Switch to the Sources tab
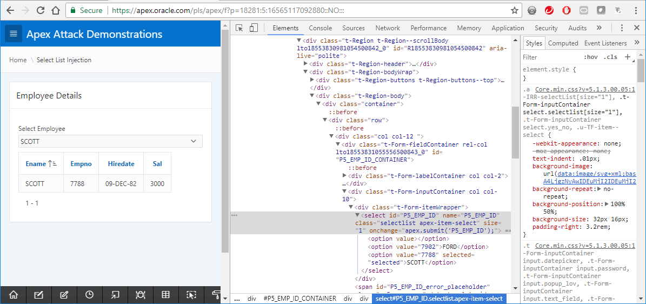 pyautogui.click(x=354, y=28)
